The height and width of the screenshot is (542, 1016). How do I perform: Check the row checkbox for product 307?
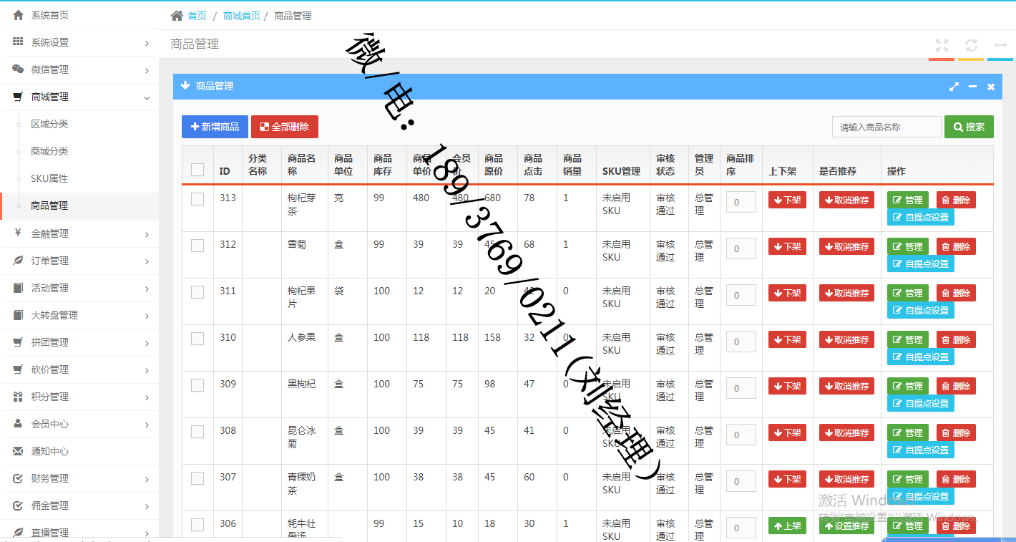[197, 478]
